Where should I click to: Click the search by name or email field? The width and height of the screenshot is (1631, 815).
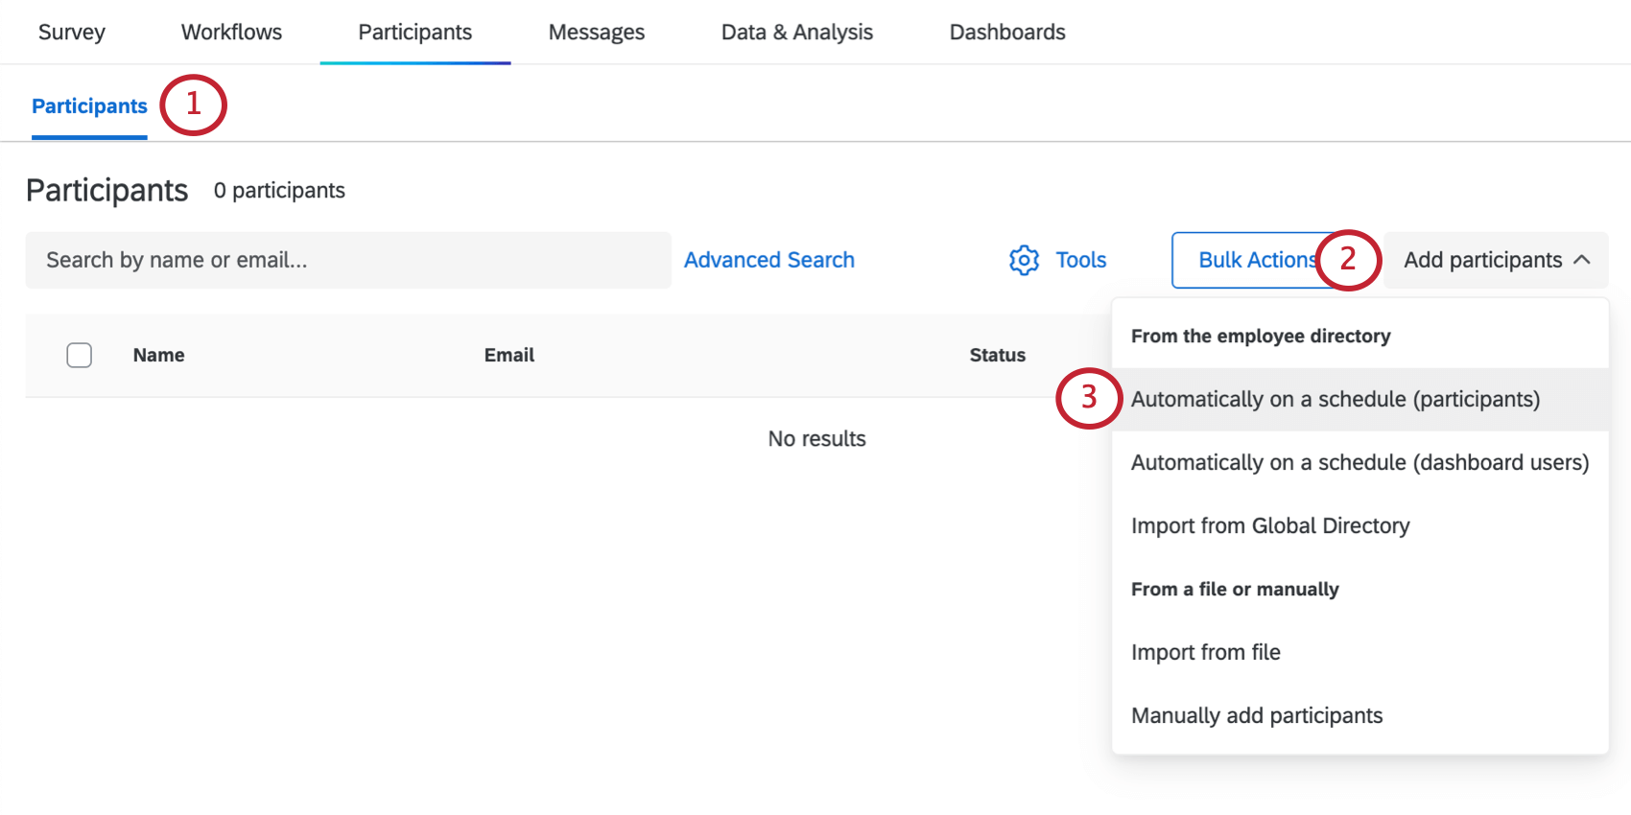coord(347,260)
